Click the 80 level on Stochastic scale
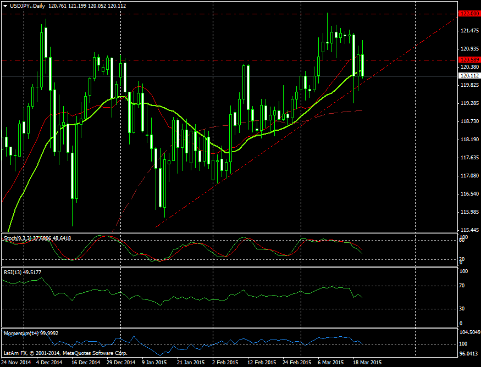The width and height of the screenshot is (481, 367). pyautogui.click(x=463, y=240)
